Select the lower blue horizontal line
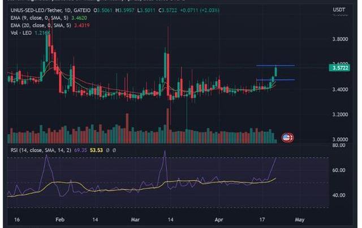The image size is (362, 228). pyautogui.click(x=275, y=80)
